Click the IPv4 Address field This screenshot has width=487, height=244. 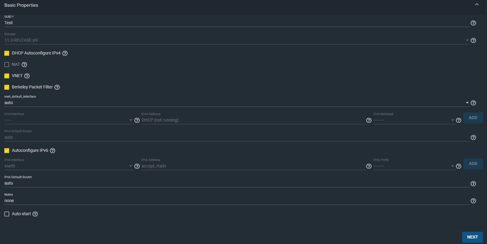tap(253, 120)
